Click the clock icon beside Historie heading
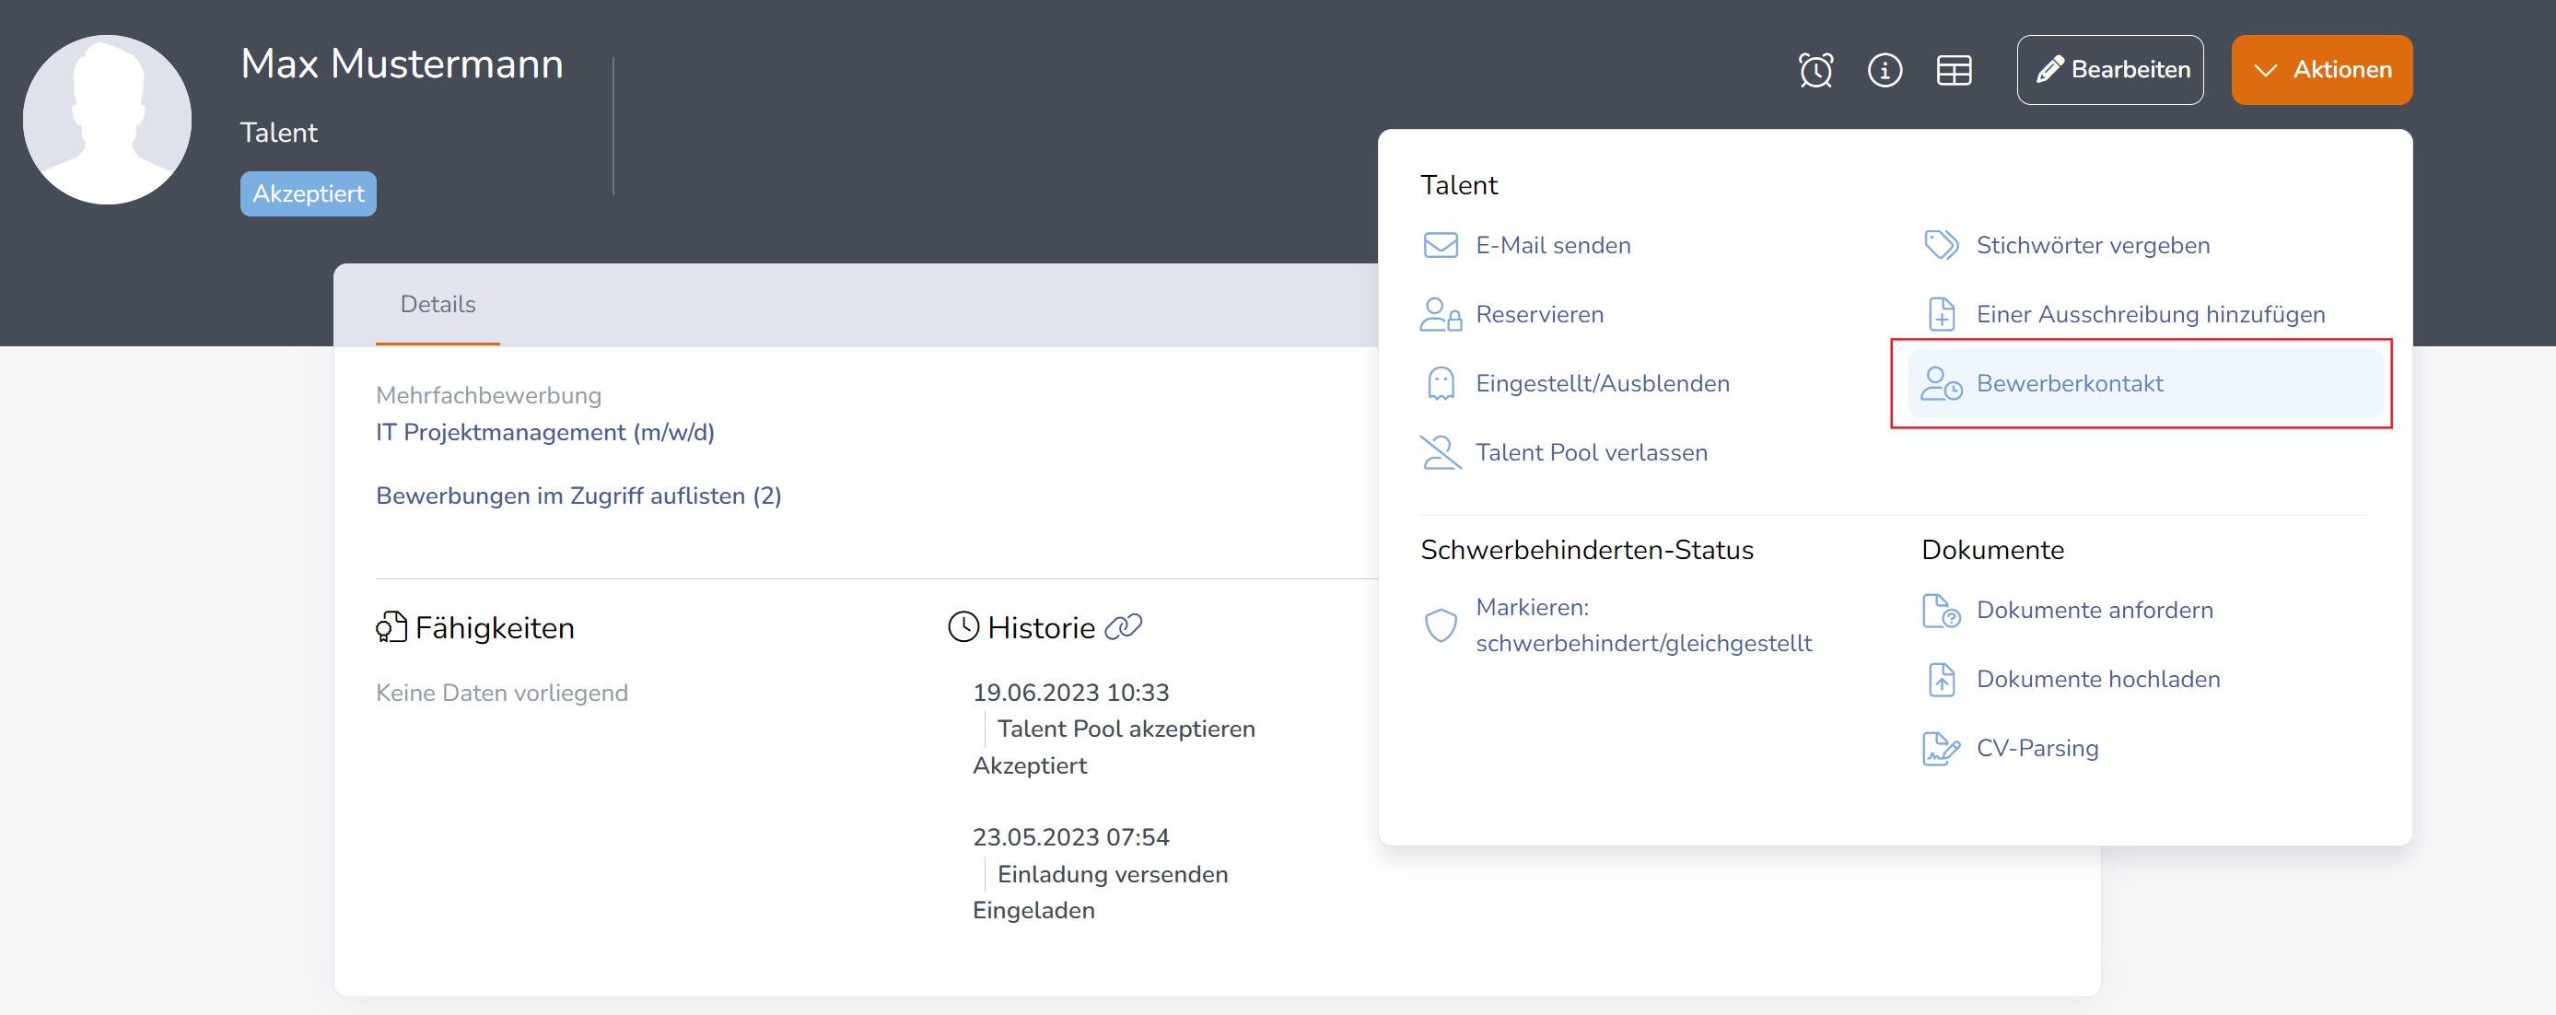 click(x=963, y=627)
